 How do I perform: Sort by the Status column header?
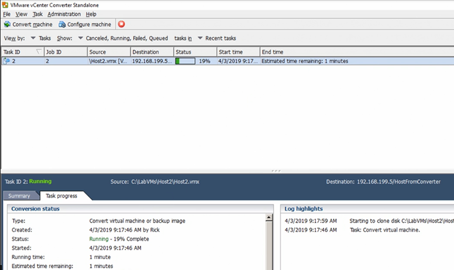[x=195, y=52]
